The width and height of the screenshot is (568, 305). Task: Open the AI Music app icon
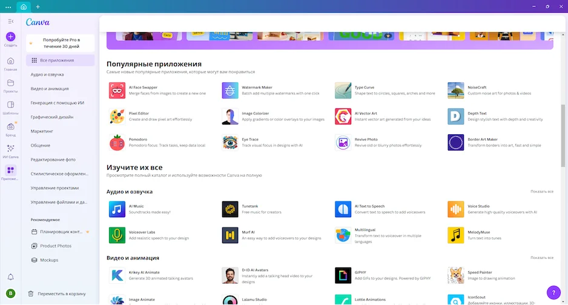point(117,209)
